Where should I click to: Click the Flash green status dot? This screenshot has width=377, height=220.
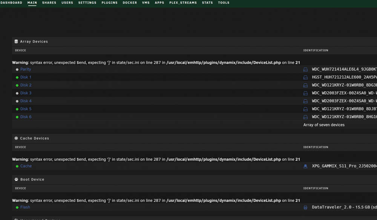tap(17, 208)
